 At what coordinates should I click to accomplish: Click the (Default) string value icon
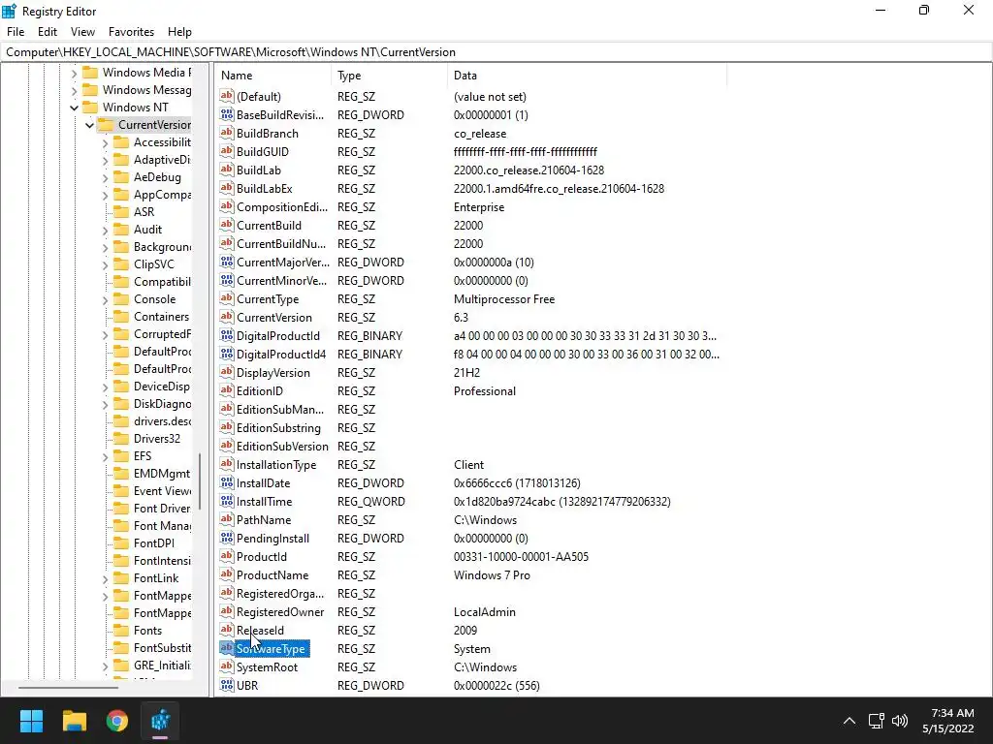pyautogui.click(x=227, y=96)
